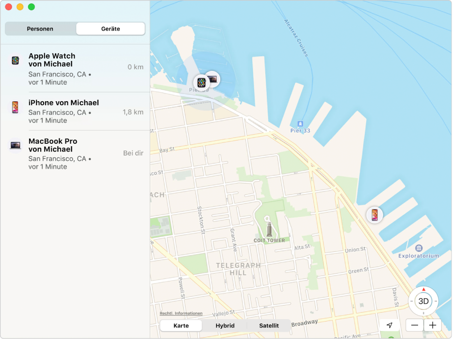Switch map view to Satellit
This screenshot has height=339, width=453.
(269, 325)
